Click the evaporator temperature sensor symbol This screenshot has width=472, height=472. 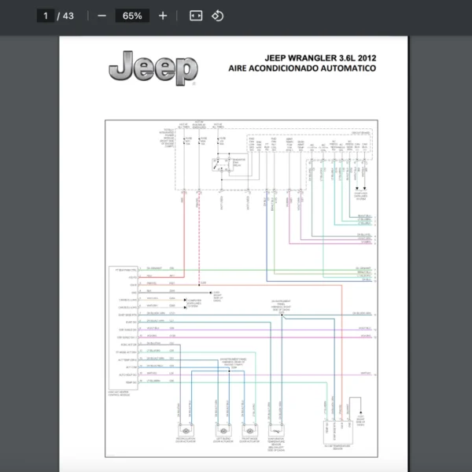pyautogui.click(x=276, y=431)
